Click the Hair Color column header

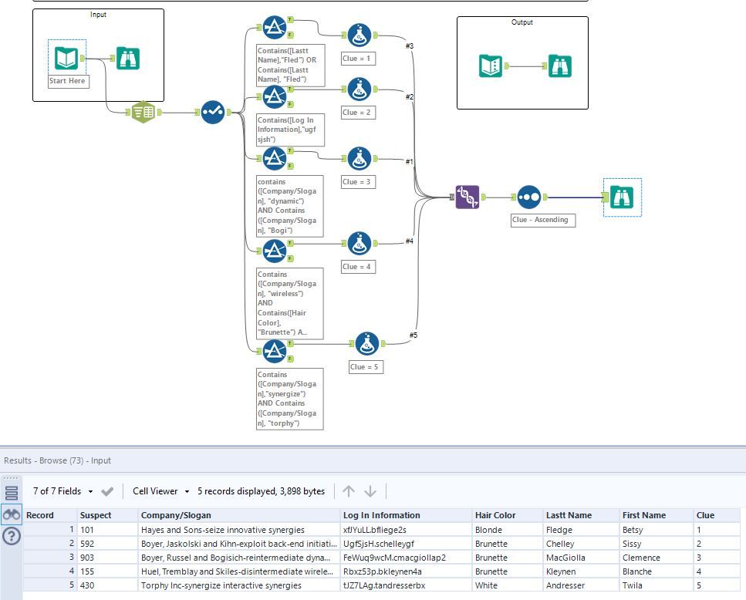508,515
